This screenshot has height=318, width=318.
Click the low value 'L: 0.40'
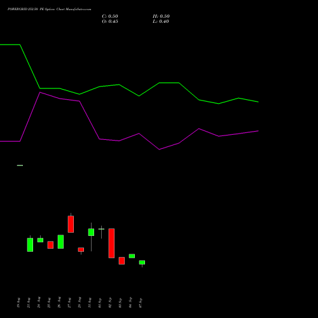pyautogui.click(x=161, y=22)
